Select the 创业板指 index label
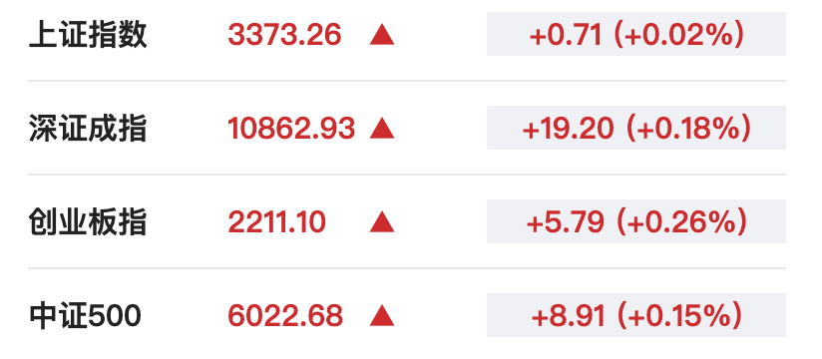This screenshot has width=822, height=359. 88,222
